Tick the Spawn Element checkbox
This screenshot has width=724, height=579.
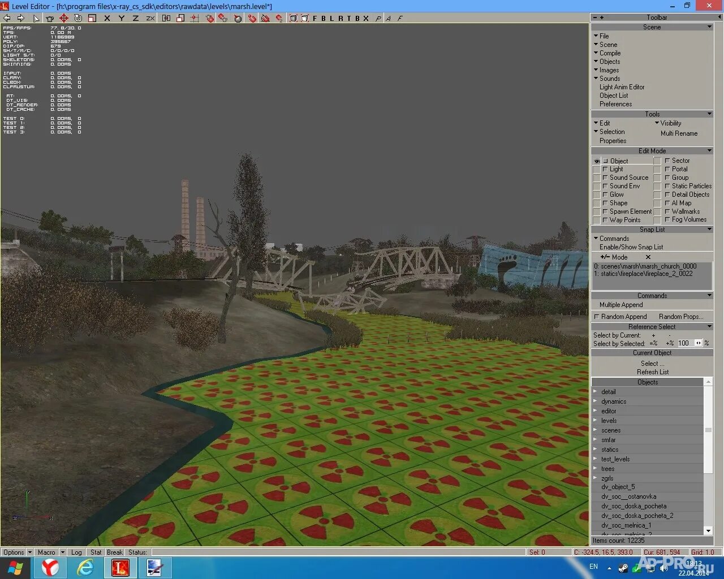[605, 211]
